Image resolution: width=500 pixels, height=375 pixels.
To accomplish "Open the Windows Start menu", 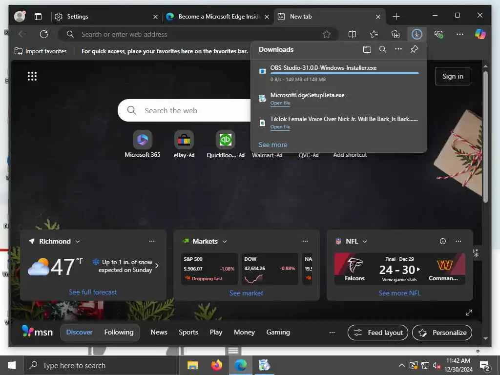I will click(12, 365).
